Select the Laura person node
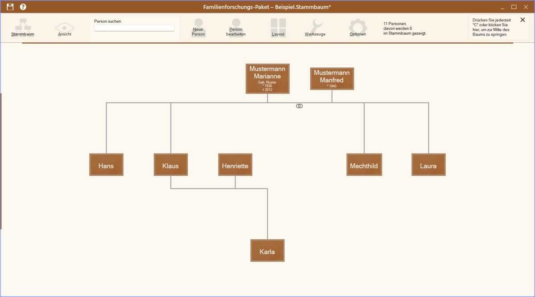The image size is (535, 297). pos(428,165)
